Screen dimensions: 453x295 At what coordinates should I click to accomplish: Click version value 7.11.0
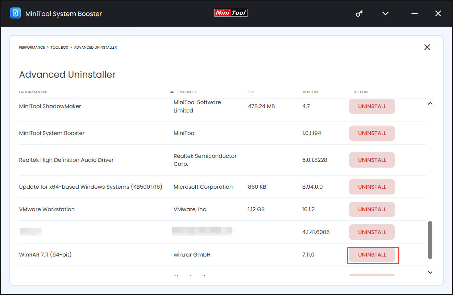308,255
